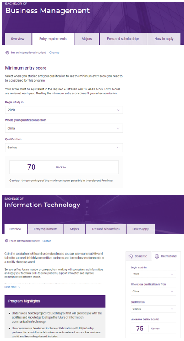
Task: Click Read more link in overview text
Action: [11, 287]
